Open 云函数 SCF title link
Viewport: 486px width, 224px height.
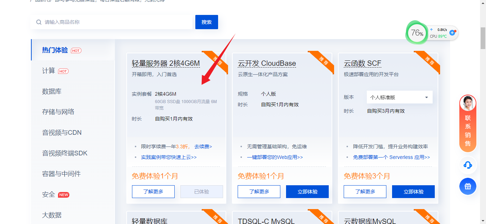[363, 64]
